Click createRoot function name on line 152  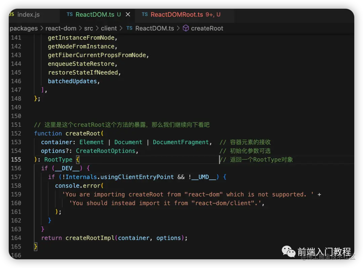click(x=83, y=133)
